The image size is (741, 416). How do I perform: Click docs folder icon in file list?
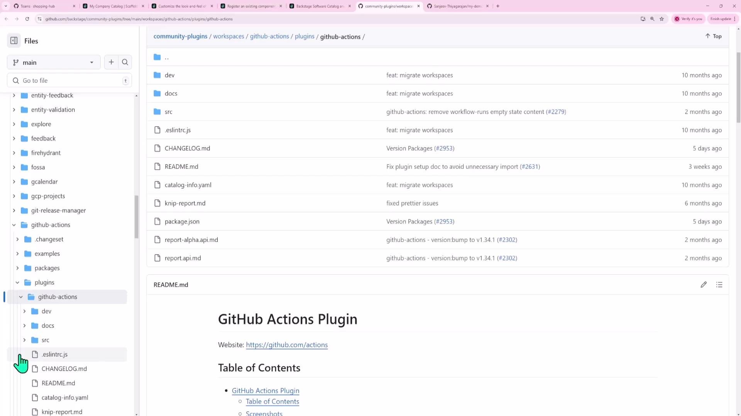[157, 93]
